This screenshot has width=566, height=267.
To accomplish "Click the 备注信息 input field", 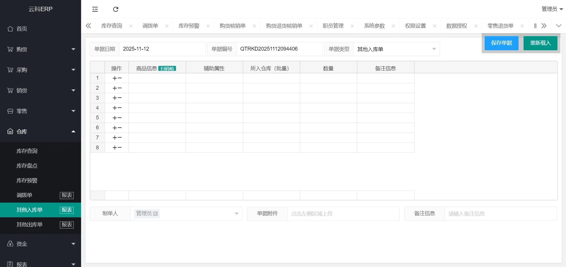I will [x=500, y=214].
